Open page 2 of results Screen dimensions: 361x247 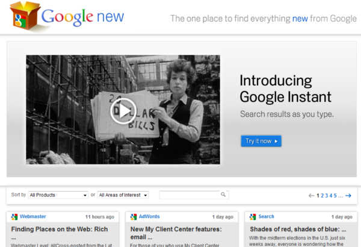point(322,196)
